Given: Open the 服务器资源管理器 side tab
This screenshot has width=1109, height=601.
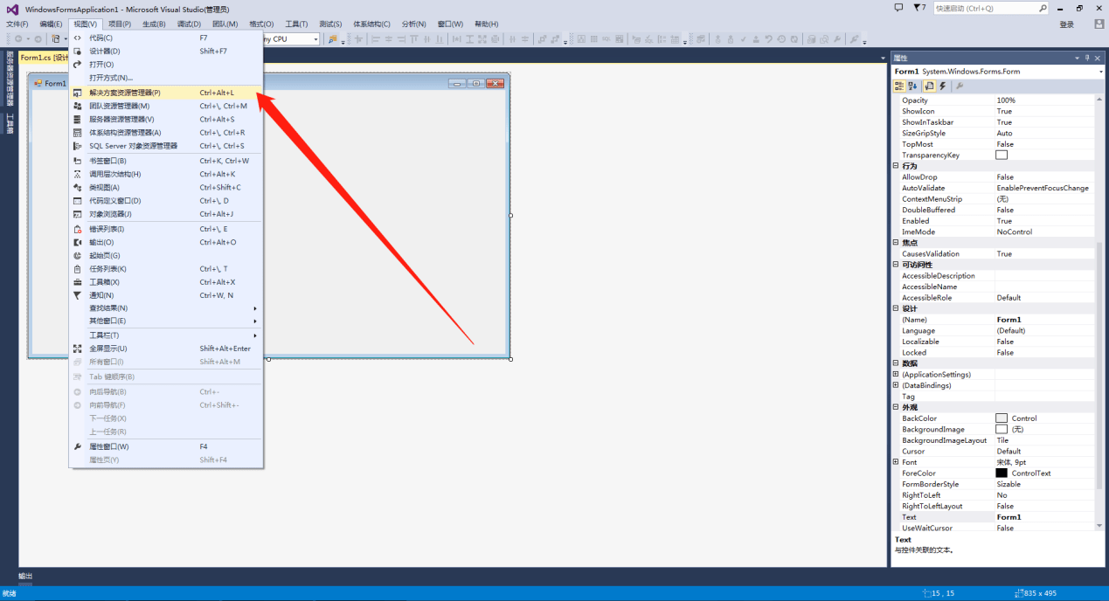Looking at the screenshot, I should coord(10,78).
